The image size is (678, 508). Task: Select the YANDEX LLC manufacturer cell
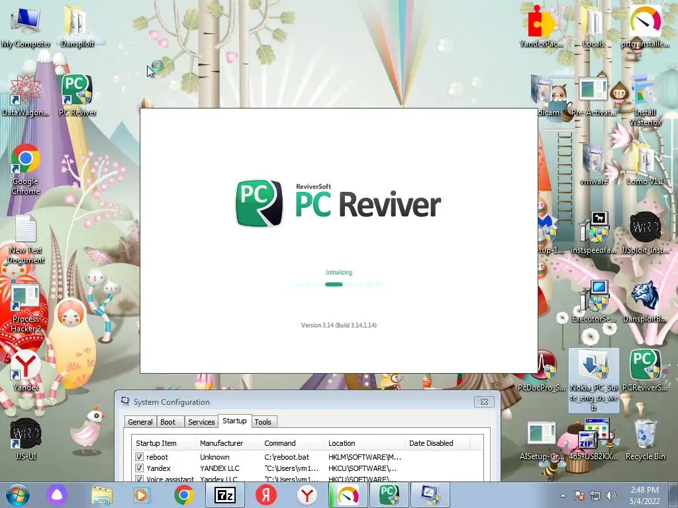219,468
